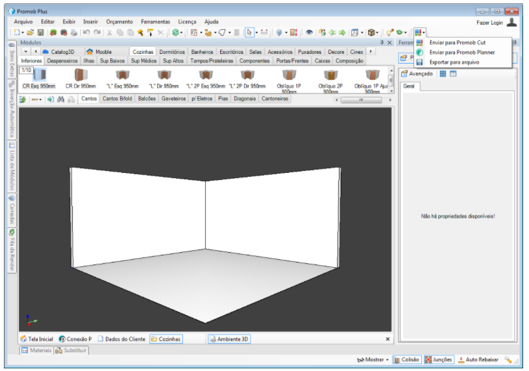Click the Catalog3D button
The height and width of the screenshot is (371, 529).
[58, 52]
